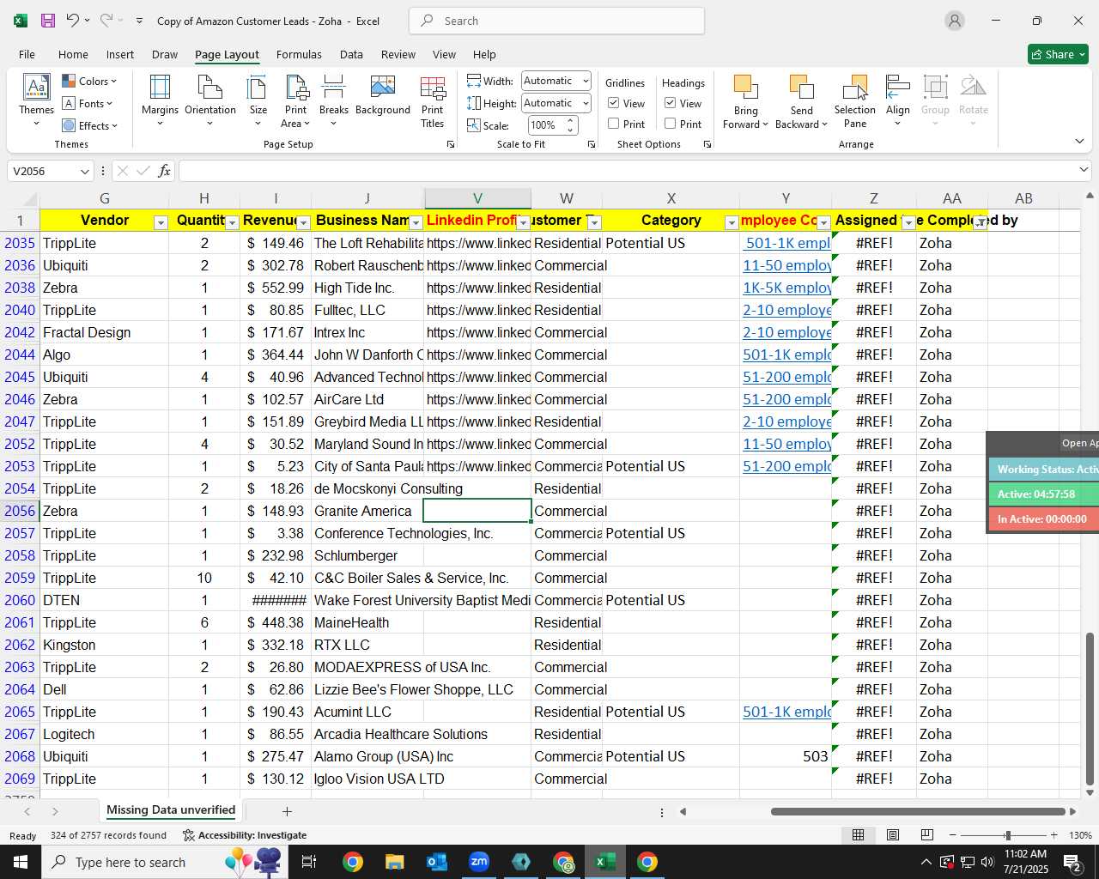Image resolution: width=1099 pixels, height=879 pixels.
Task: Toggle Gridlines View checkbox
Action: [614, 103]
